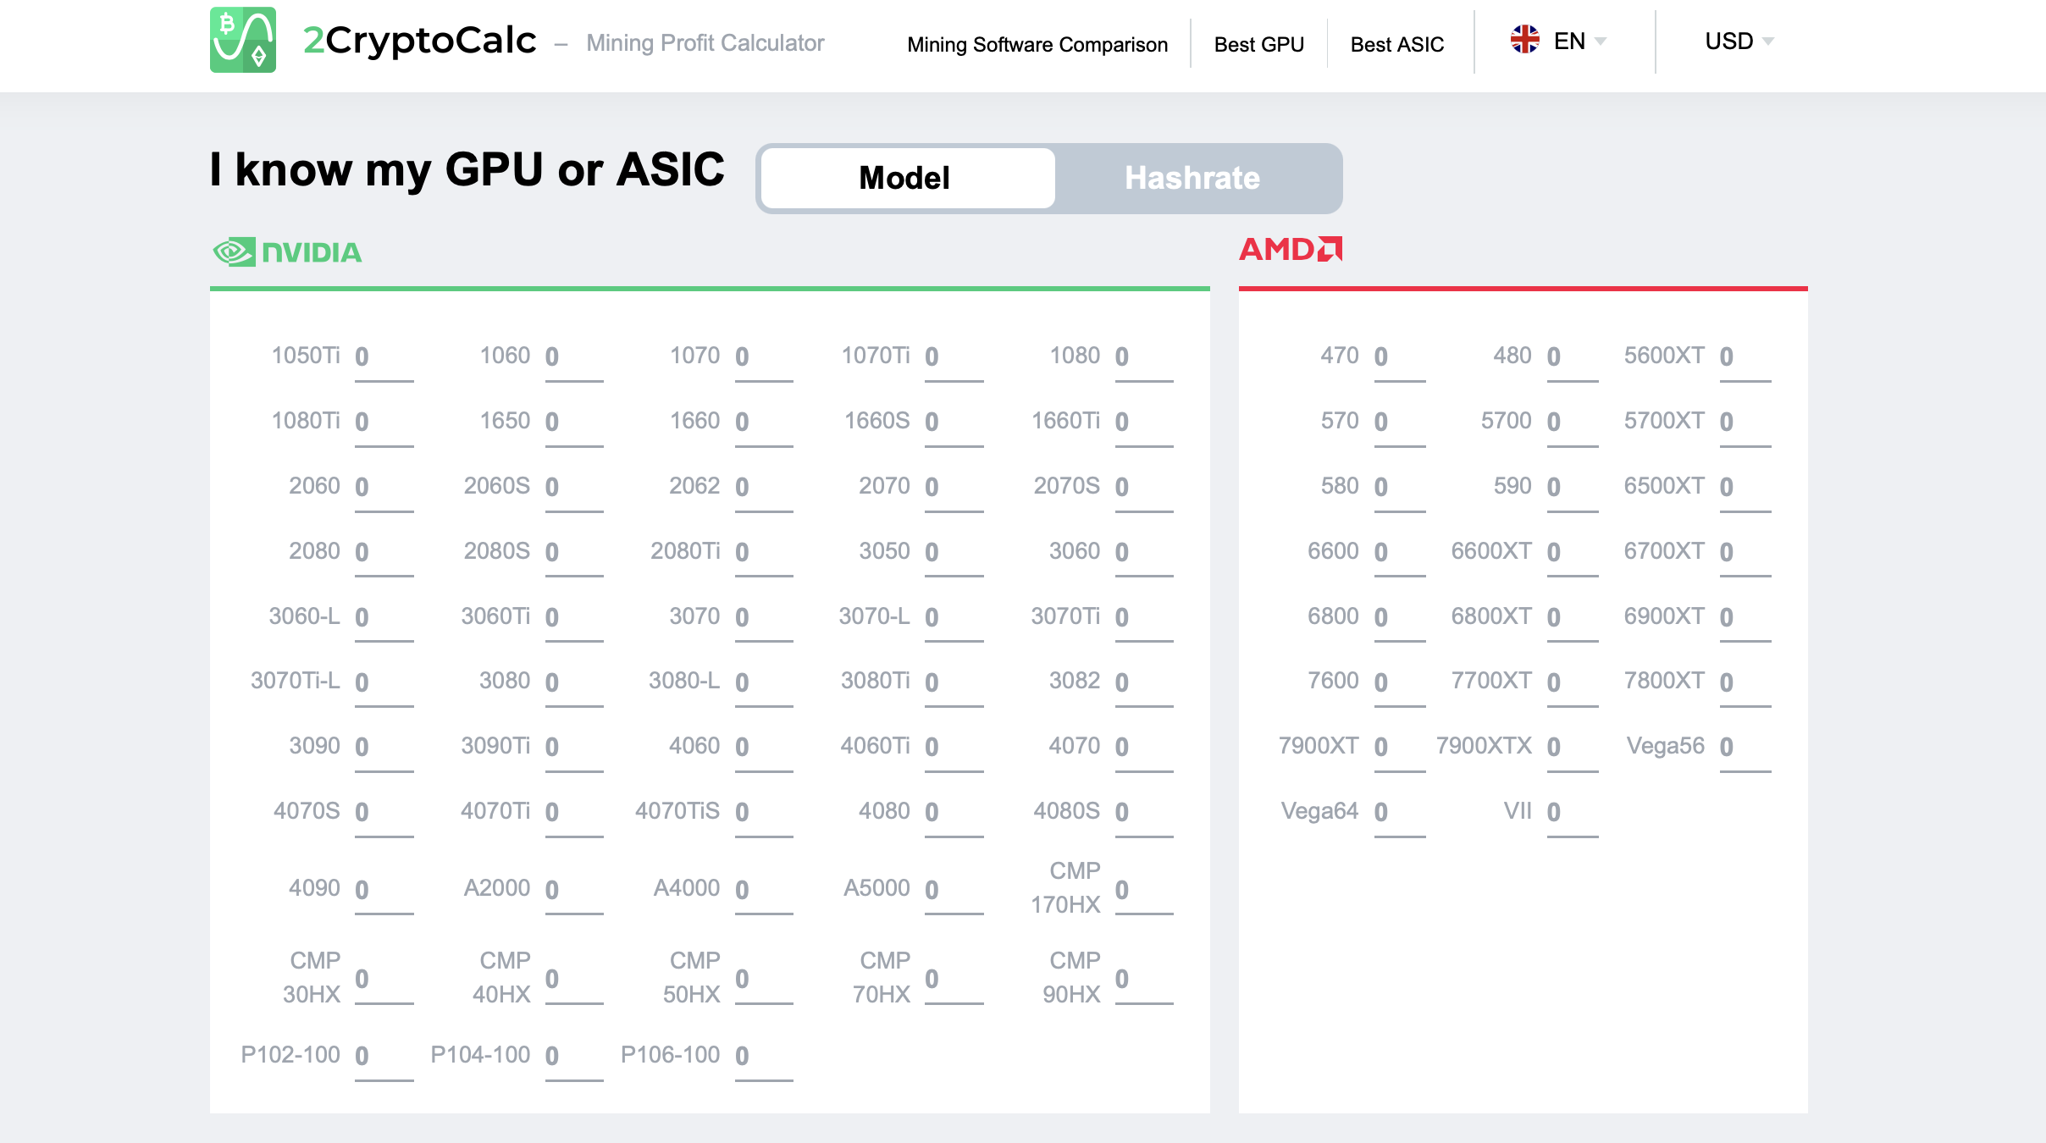Viewport: 2046px width, 1143px height.
Task: Open the EN language dropdown
Action: (x=1570, y=41)
